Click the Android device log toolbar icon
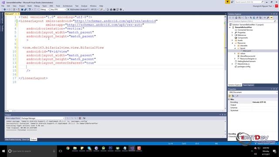The width and height of the screenshot is (279, 157). [x=117, y=10]
